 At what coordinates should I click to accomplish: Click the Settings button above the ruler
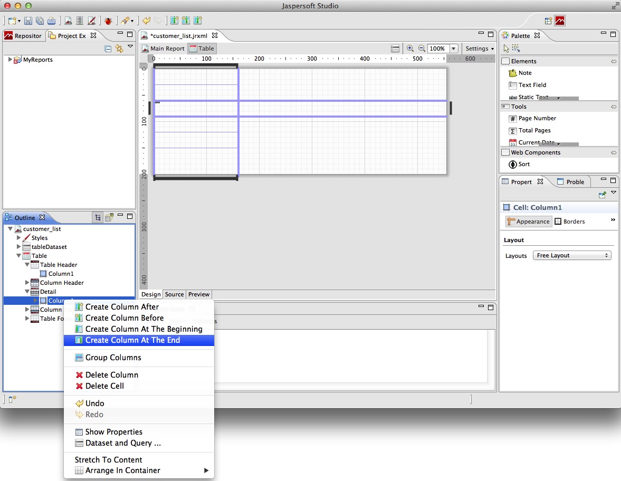pyautogui.click(x=476, y=48)
